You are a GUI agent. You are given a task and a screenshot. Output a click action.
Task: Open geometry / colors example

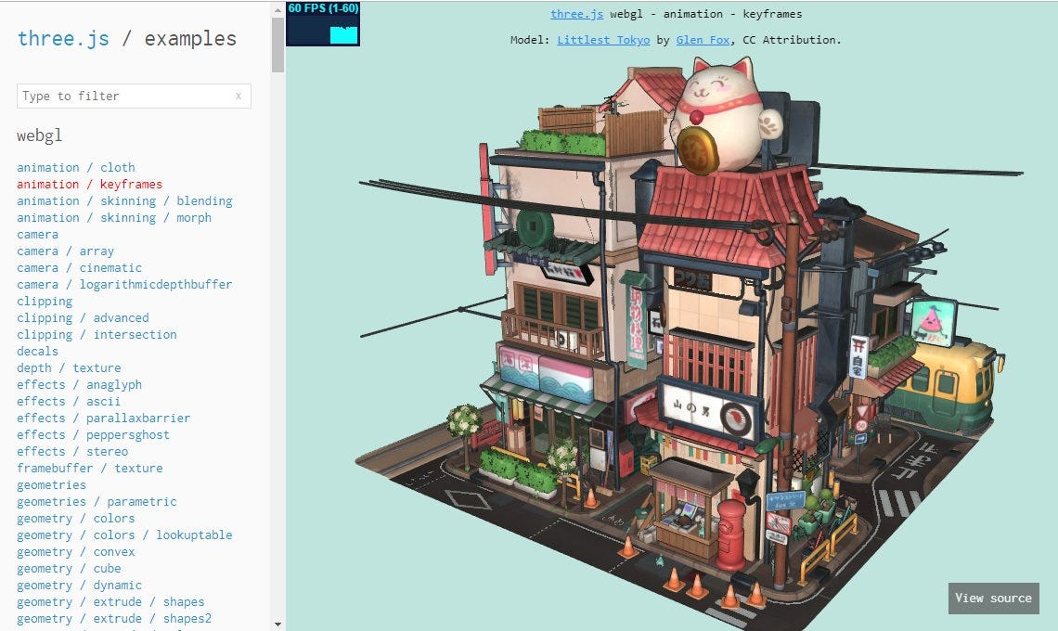point(75,519)
